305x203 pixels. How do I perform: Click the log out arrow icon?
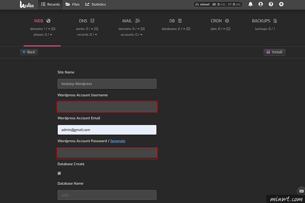pos(281,4)
